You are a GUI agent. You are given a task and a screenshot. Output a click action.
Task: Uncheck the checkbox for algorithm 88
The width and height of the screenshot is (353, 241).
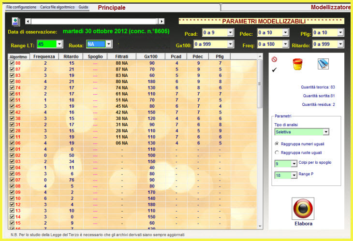click(x=12, y=63)
